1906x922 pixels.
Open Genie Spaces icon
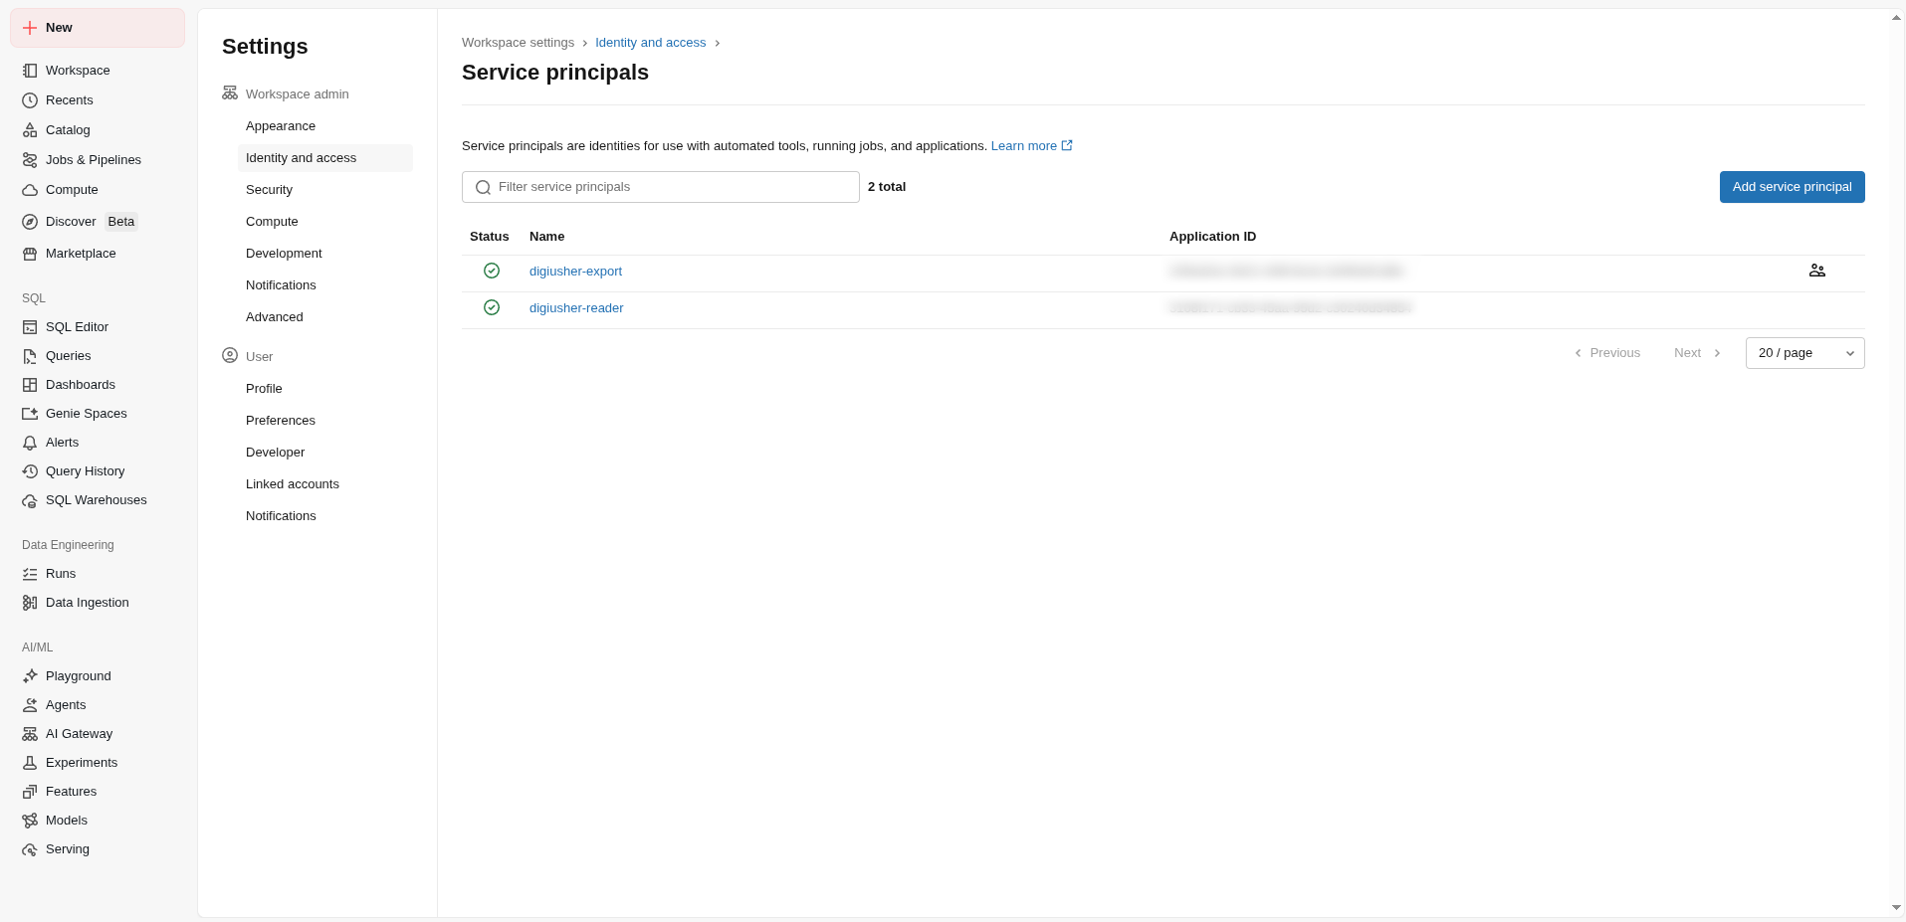point(30,414)
